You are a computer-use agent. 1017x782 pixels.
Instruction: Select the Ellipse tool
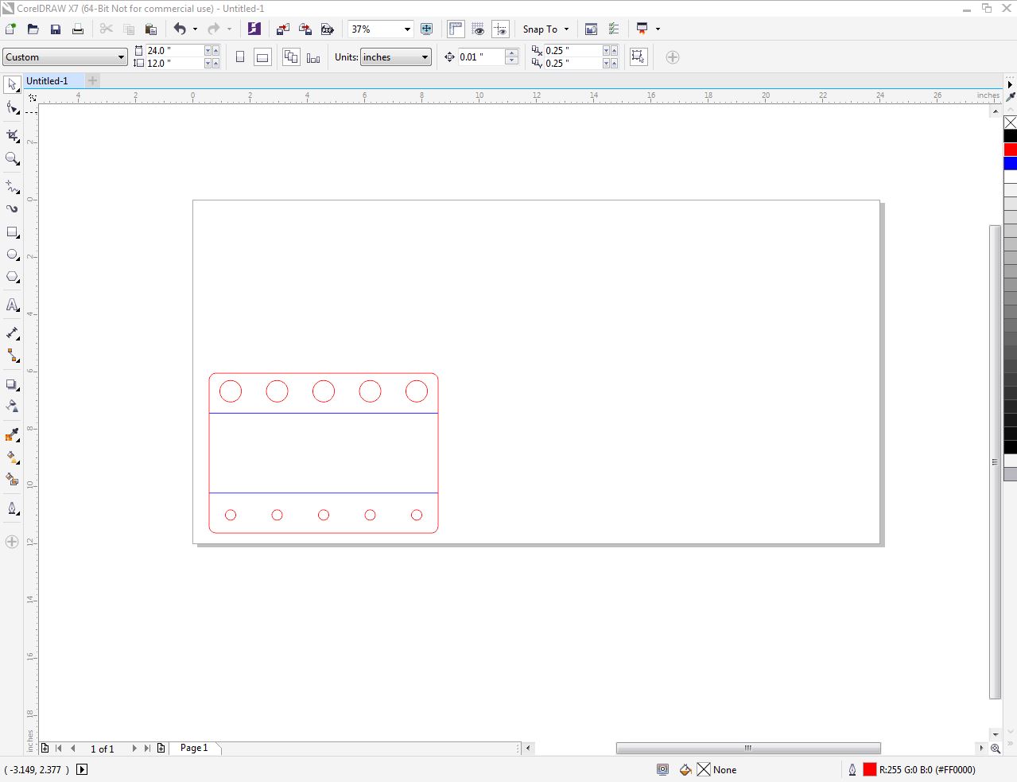(12, 255)
